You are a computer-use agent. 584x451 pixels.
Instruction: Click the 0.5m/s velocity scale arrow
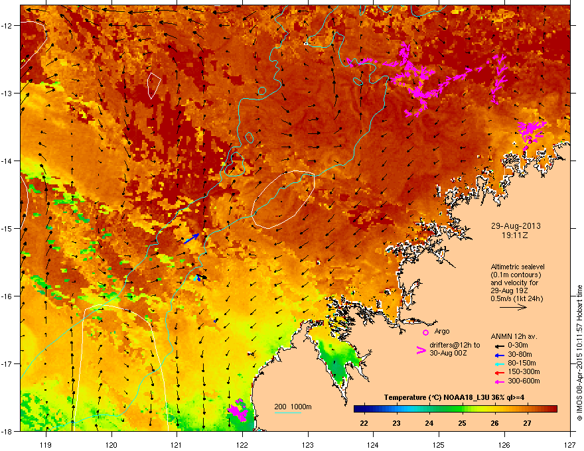[513, 307]
